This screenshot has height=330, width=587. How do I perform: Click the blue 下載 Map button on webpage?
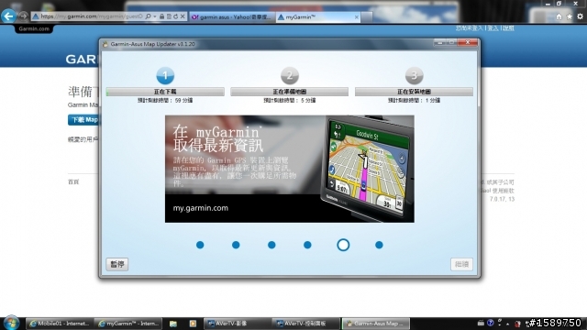click(x=83, y=120)
